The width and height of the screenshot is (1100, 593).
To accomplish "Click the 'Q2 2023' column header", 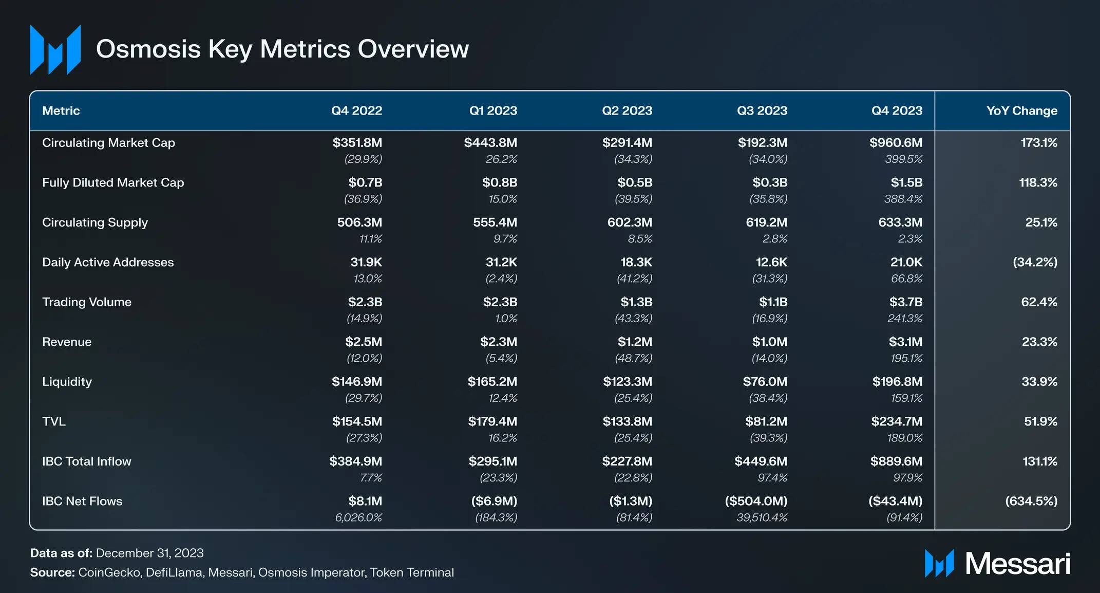I will [627, 110].
